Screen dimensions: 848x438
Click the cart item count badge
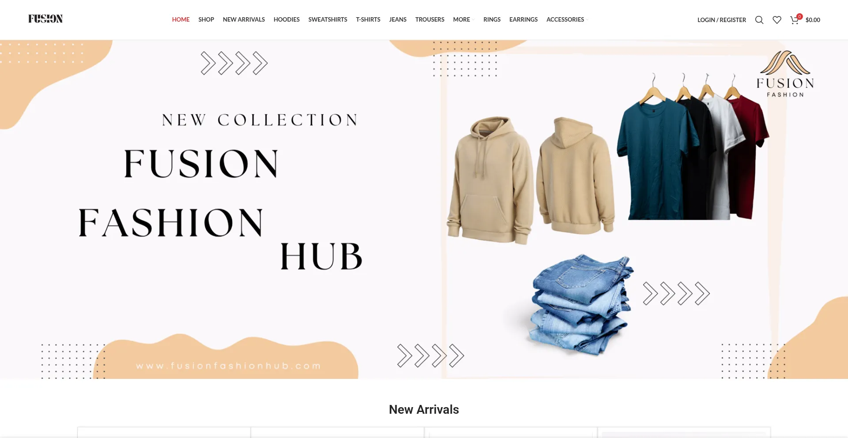(x=799, y=16)
